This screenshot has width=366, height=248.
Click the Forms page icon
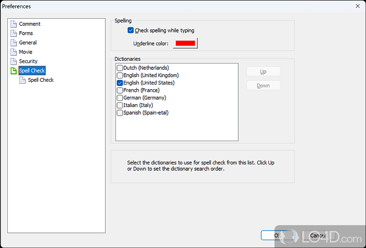click(x=14, y=33)
